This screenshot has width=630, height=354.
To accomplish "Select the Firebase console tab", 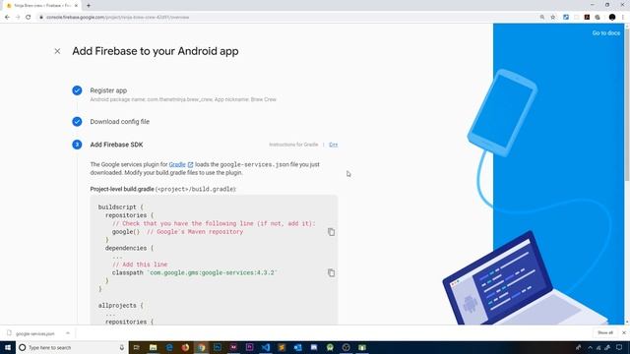I will point(41,6).
